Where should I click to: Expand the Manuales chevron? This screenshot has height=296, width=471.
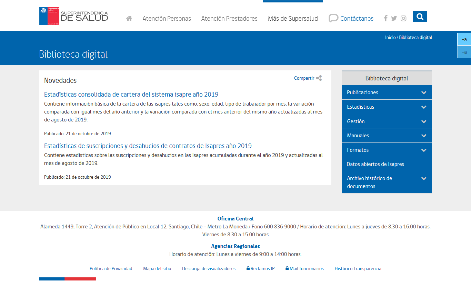tap(424, 136)
